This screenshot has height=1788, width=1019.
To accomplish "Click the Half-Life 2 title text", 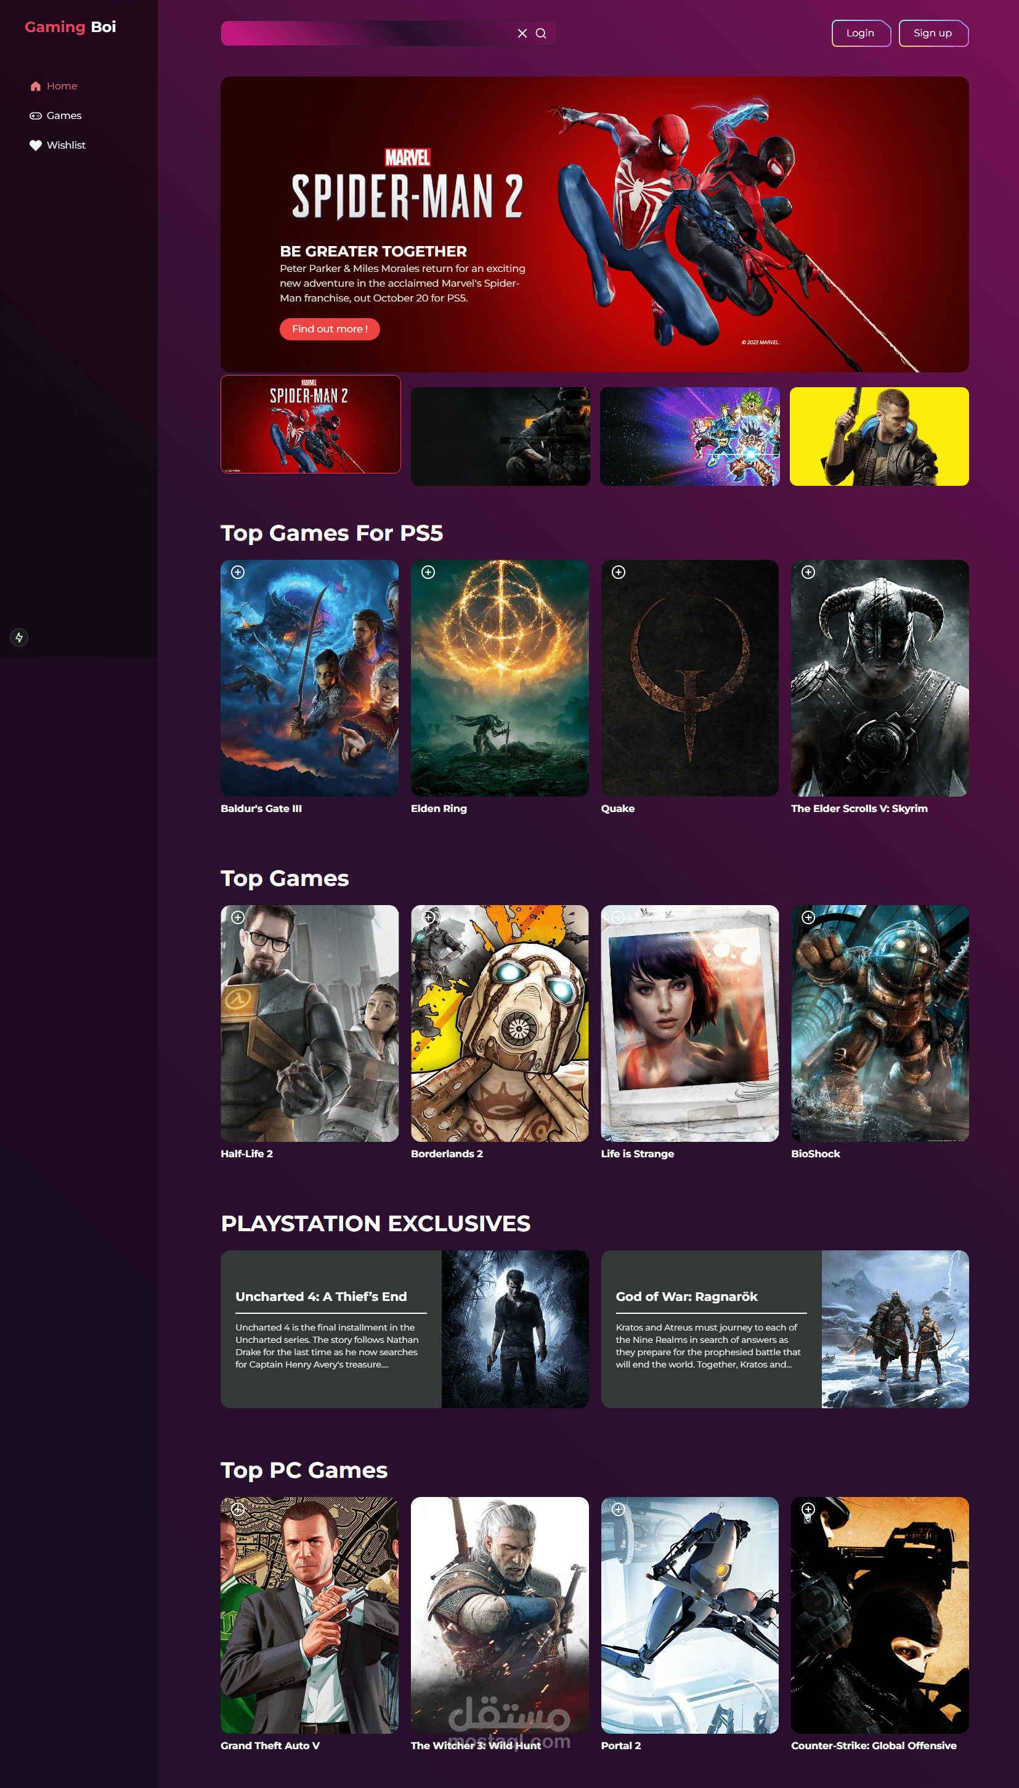I will [247, 1154].
